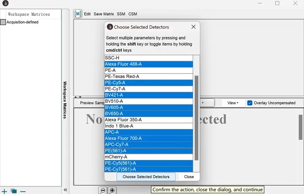The image size is (304, 194).
Task: Click the plus icon to add matrix
Action: pos(4,191)
